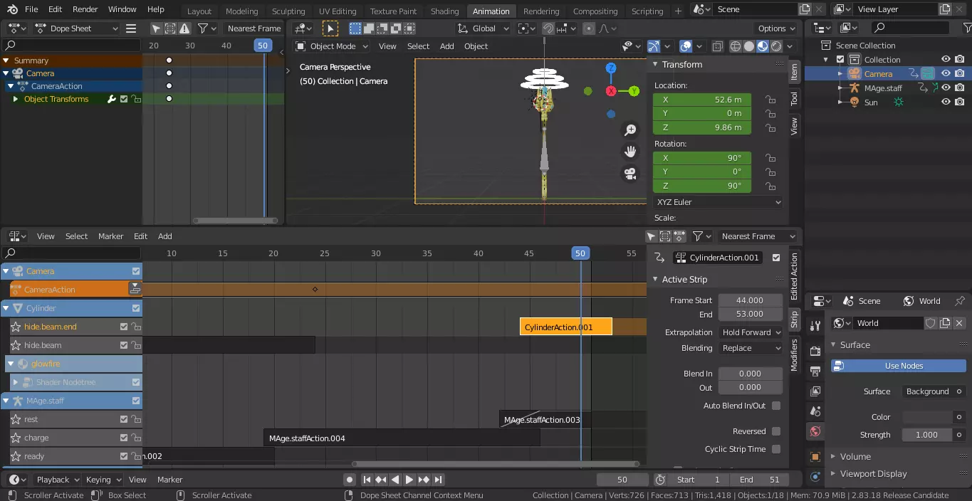
Task: Lock Rotation Z with padlock icon
Action: (770, 186)
